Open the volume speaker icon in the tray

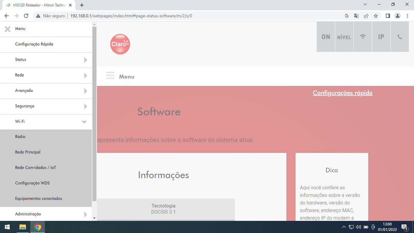click(x=359, y=227)
